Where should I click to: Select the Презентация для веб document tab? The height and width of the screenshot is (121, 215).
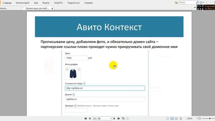click(37, 8)
